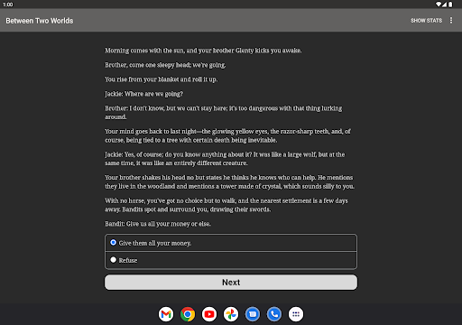Open the Messages app icon
The image size is (462, 325).
click(253, 314)
